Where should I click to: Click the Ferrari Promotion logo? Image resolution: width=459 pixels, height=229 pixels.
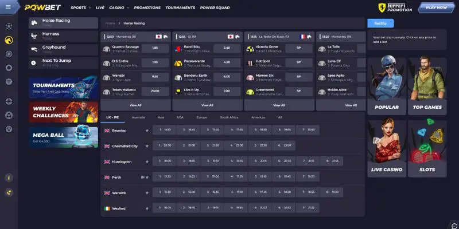pos(395,8)
